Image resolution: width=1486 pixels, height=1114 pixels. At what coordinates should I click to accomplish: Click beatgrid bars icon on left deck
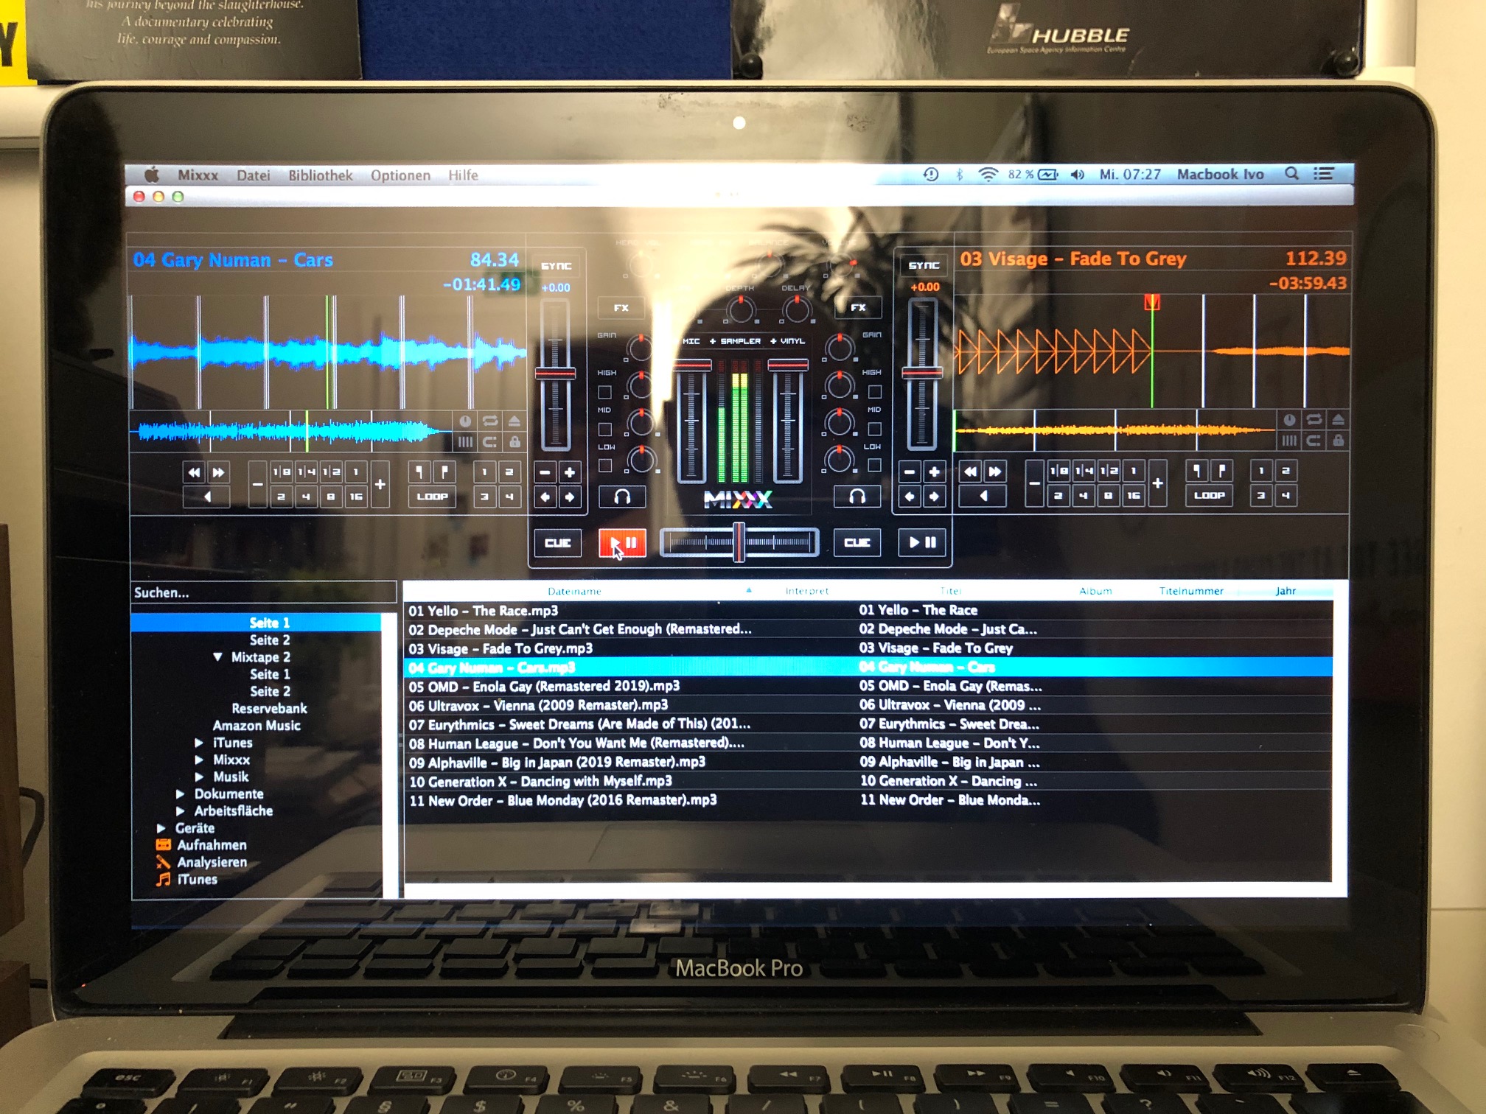coord(465,442)
